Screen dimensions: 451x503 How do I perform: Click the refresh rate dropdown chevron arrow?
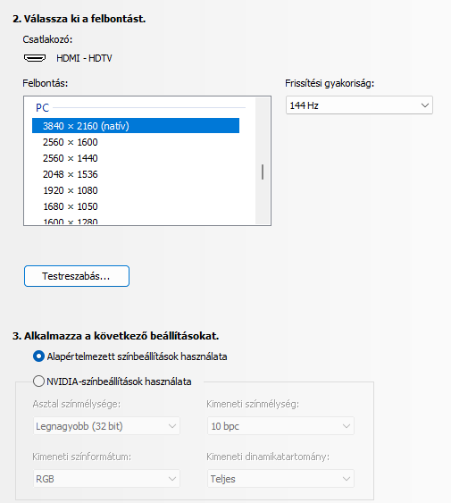[x=425, y=105]
